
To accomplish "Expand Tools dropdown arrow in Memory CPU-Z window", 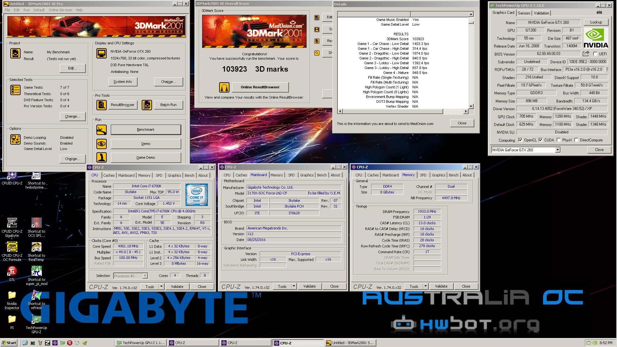I will (x=425, y=286).
